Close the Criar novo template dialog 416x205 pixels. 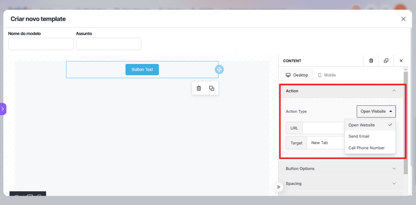click(x=403, y=19)
